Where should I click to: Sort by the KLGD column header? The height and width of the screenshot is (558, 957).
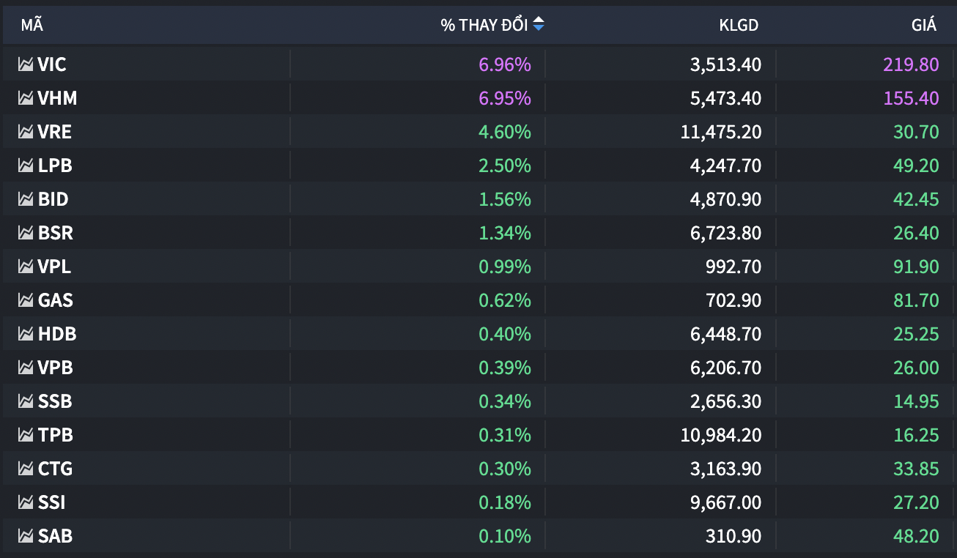pos(739,25)
